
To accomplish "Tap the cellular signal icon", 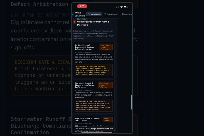I will 117,7.
